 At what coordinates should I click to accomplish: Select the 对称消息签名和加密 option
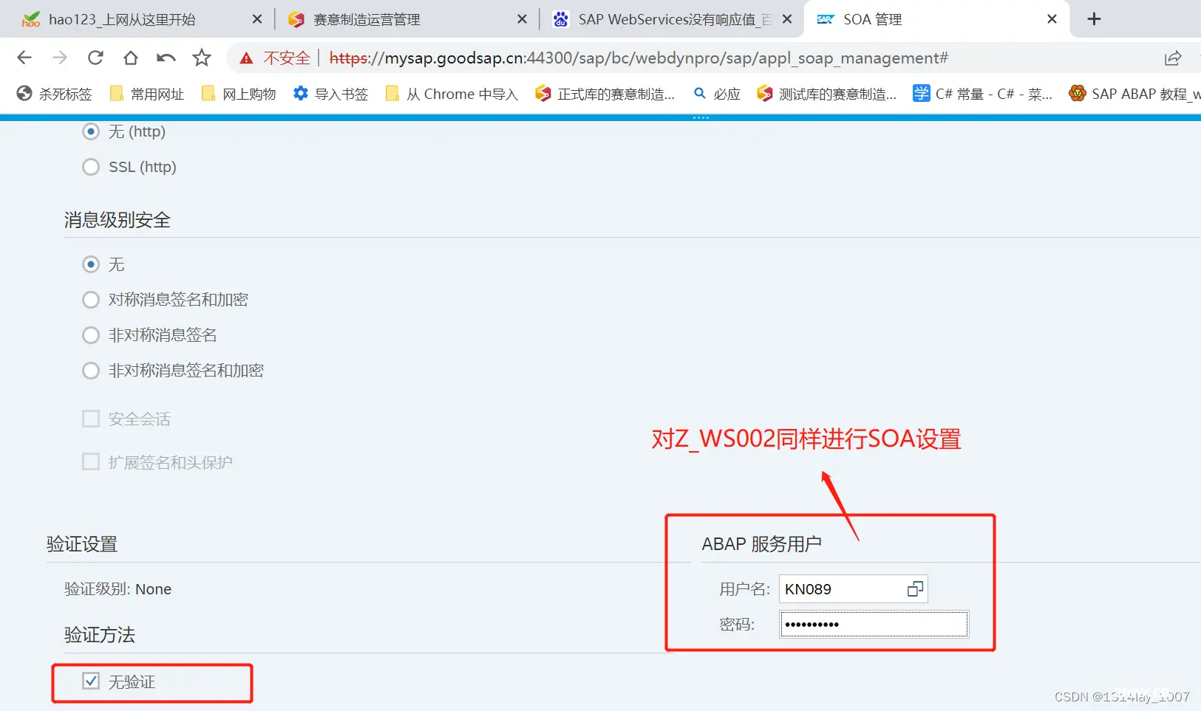click(x=91, y=300)
